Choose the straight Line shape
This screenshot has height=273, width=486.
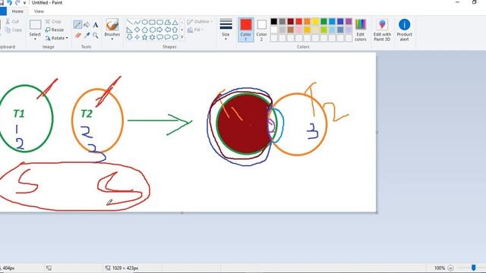coord(130,22)
